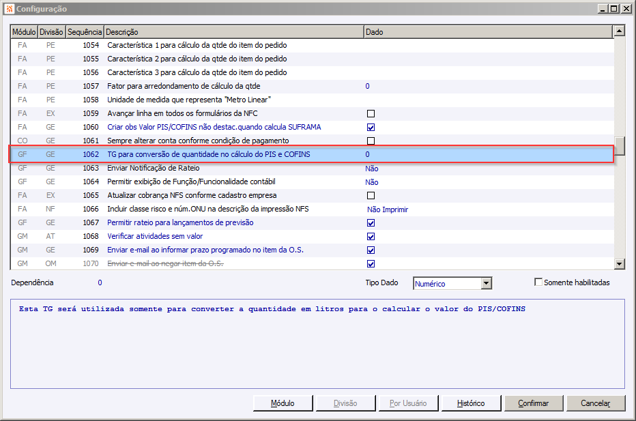Screen dimensions: 636x421
Task: Toggle checkbox for Avançar linha formulários NFC
Action: [371, 113]
